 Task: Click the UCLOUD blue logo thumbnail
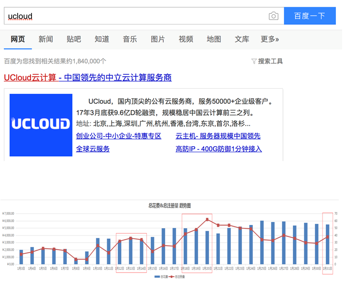(x=41, y=125)
